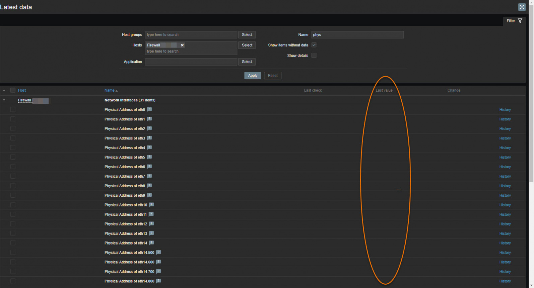Click help icon beside Physical Address of eth10

(x=151, y=205)
